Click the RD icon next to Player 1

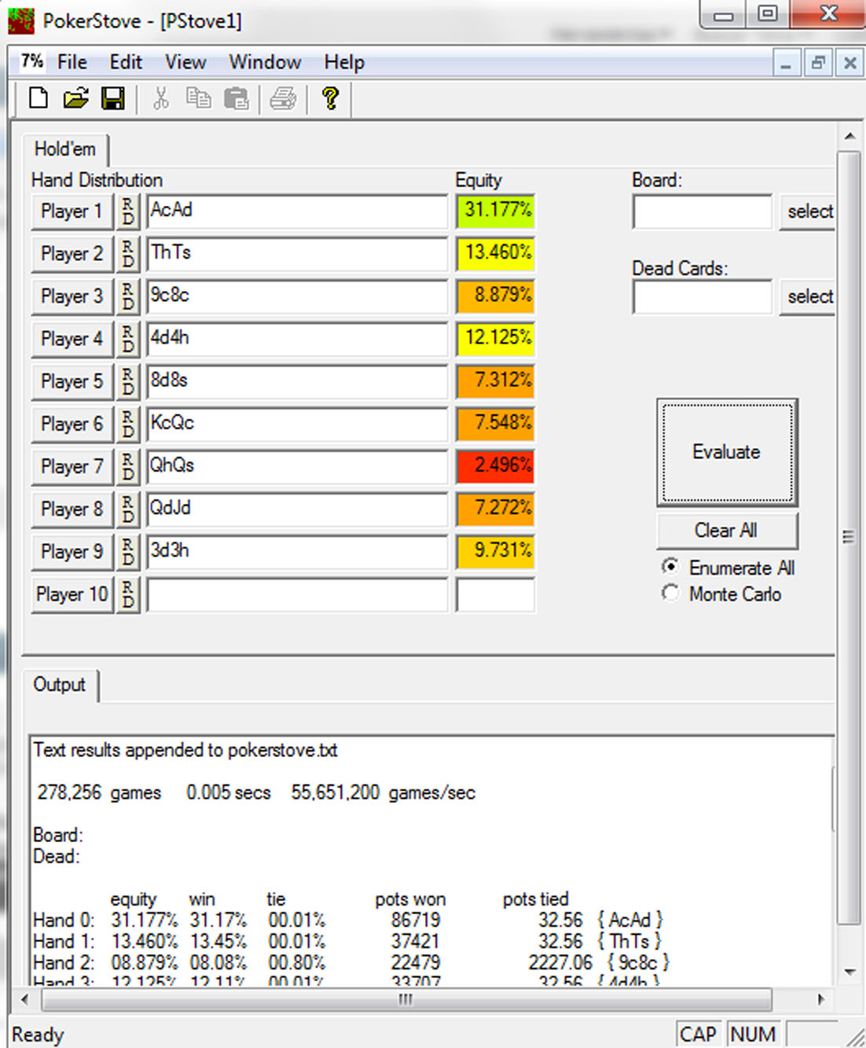(x=128, y=211)
